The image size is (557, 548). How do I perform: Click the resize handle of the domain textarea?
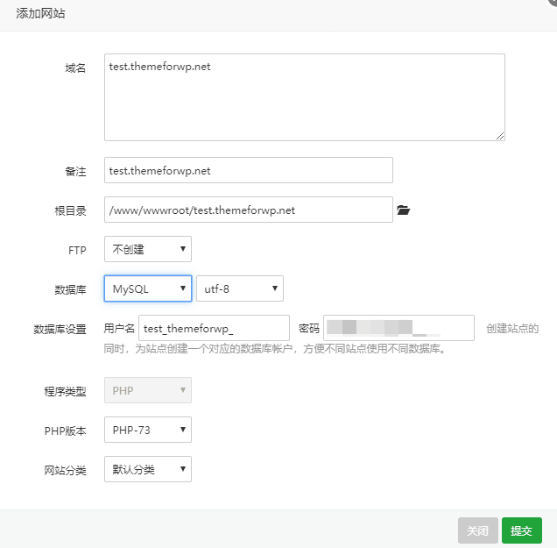pos(500,136)
